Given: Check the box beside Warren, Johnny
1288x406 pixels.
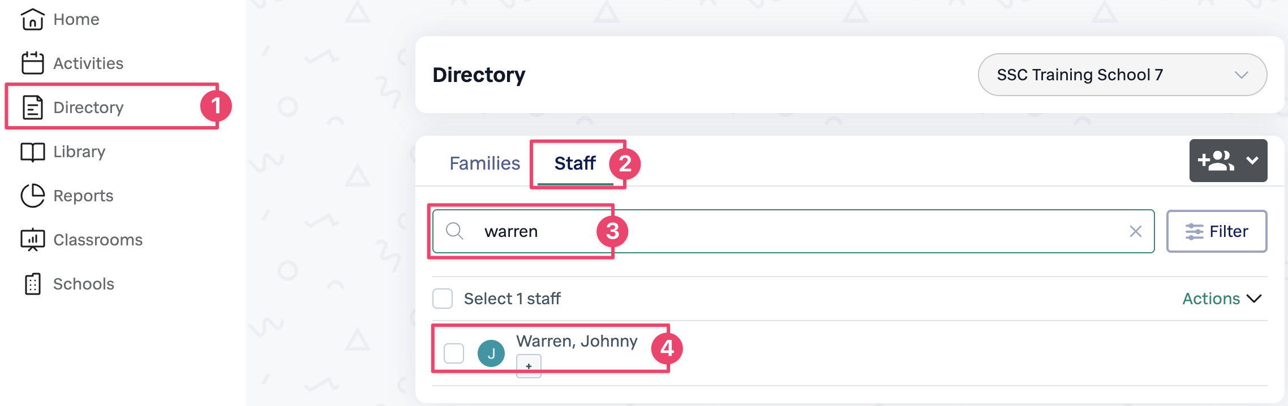Looking at the screenshot, I should tap(454, 353).
